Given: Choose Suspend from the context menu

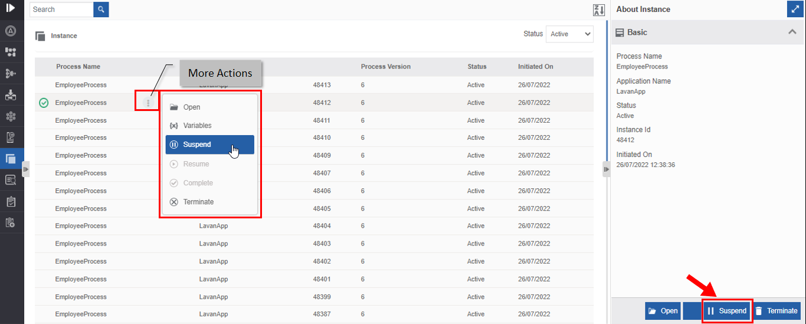Looking at the screenshot, I should pos(210,145).
